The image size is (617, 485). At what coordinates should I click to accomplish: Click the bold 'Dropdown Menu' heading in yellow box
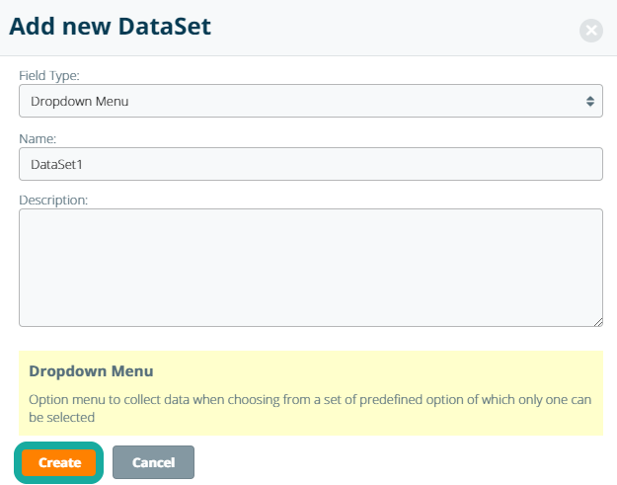click(91, 371)
